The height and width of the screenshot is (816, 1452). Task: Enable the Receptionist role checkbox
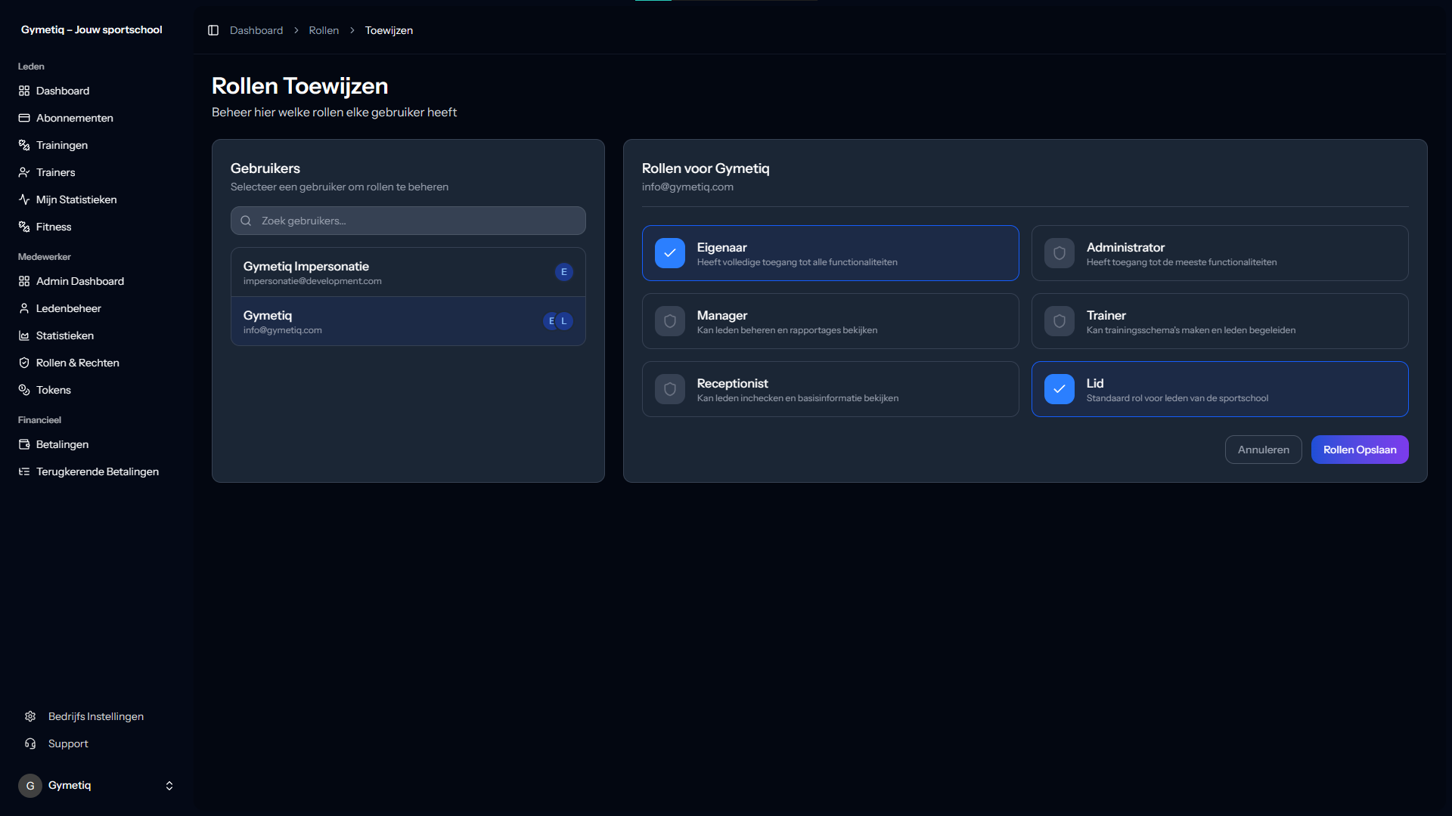coord(670,389)
